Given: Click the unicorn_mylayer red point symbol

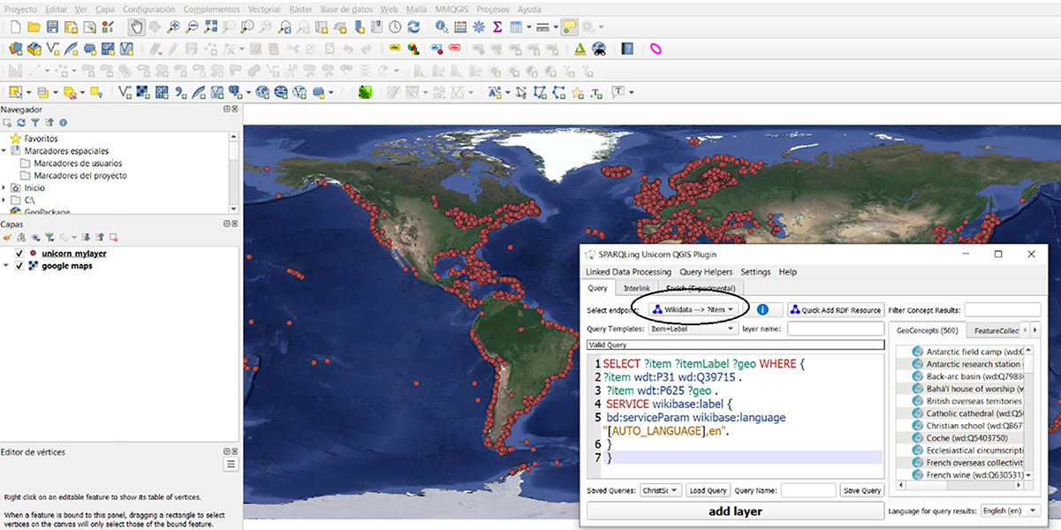Looking at the screenshot, I should [33, 254].
